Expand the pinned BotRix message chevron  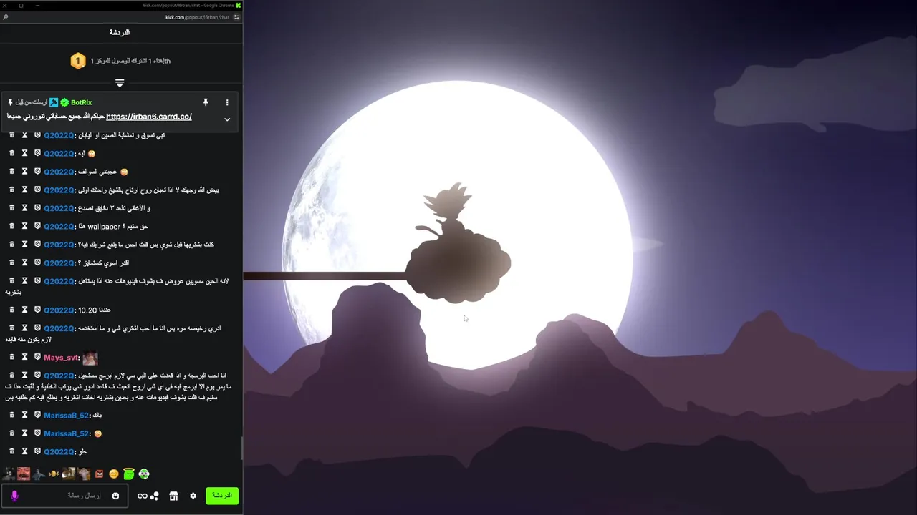227,119
